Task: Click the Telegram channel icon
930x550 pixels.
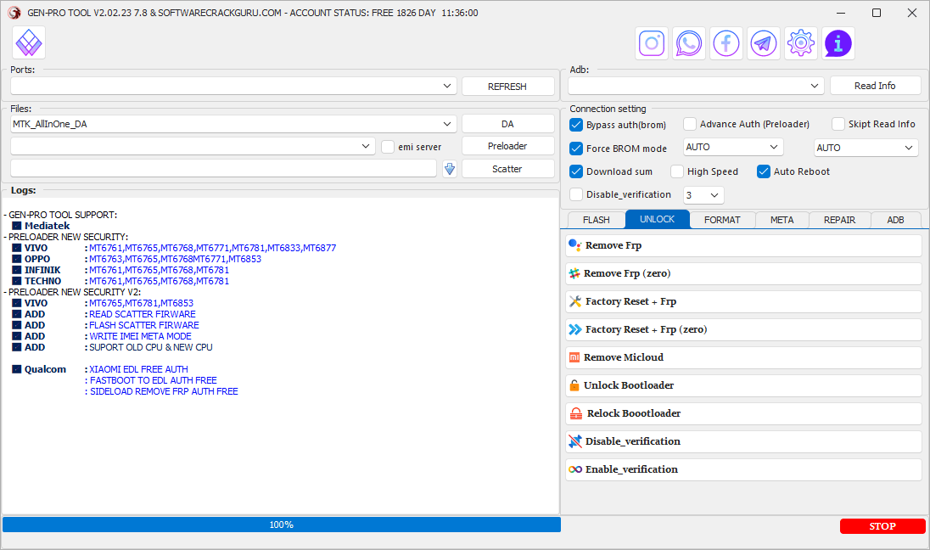Action: point(764,42)
